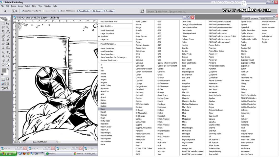Switch to the Swatches palette tab
Image resolution: width=279 pixels, height=158 pixels.
pos(254,18)
